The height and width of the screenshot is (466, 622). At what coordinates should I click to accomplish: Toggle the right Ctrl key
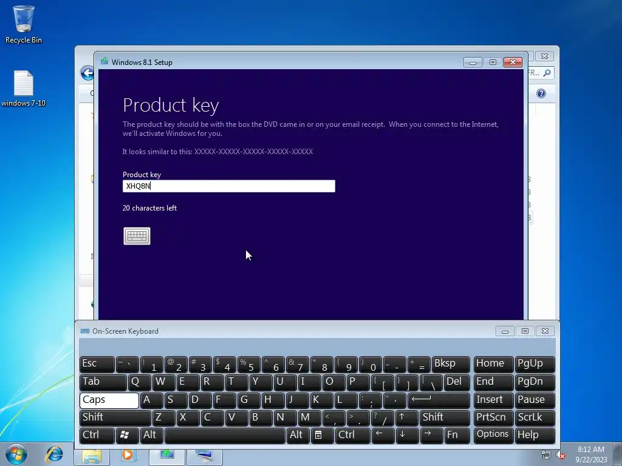coord(353,436)
